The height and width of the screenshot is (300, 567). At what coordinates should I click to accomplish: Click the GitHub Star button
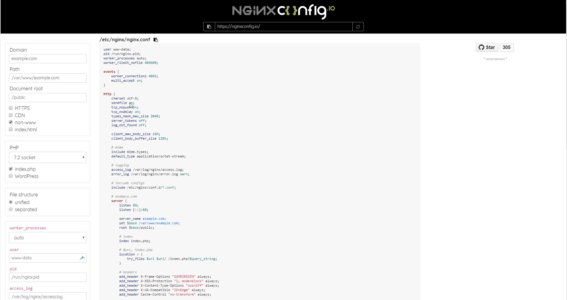tap(487, 48)
